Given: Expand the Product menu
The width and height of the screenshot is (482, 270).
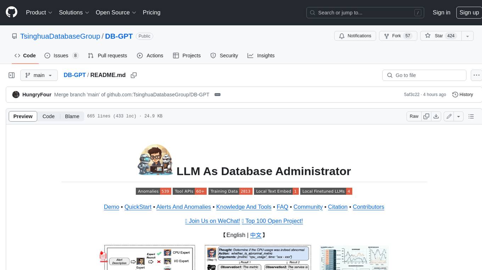Looking at the screenshot, I should [x=39, y=12].
